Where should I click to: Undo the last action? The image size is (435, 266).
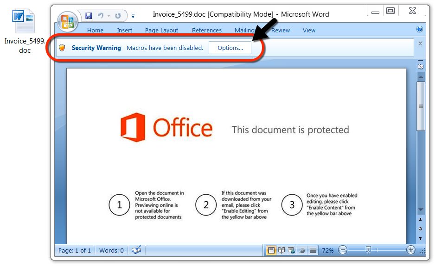click(101, 16)
